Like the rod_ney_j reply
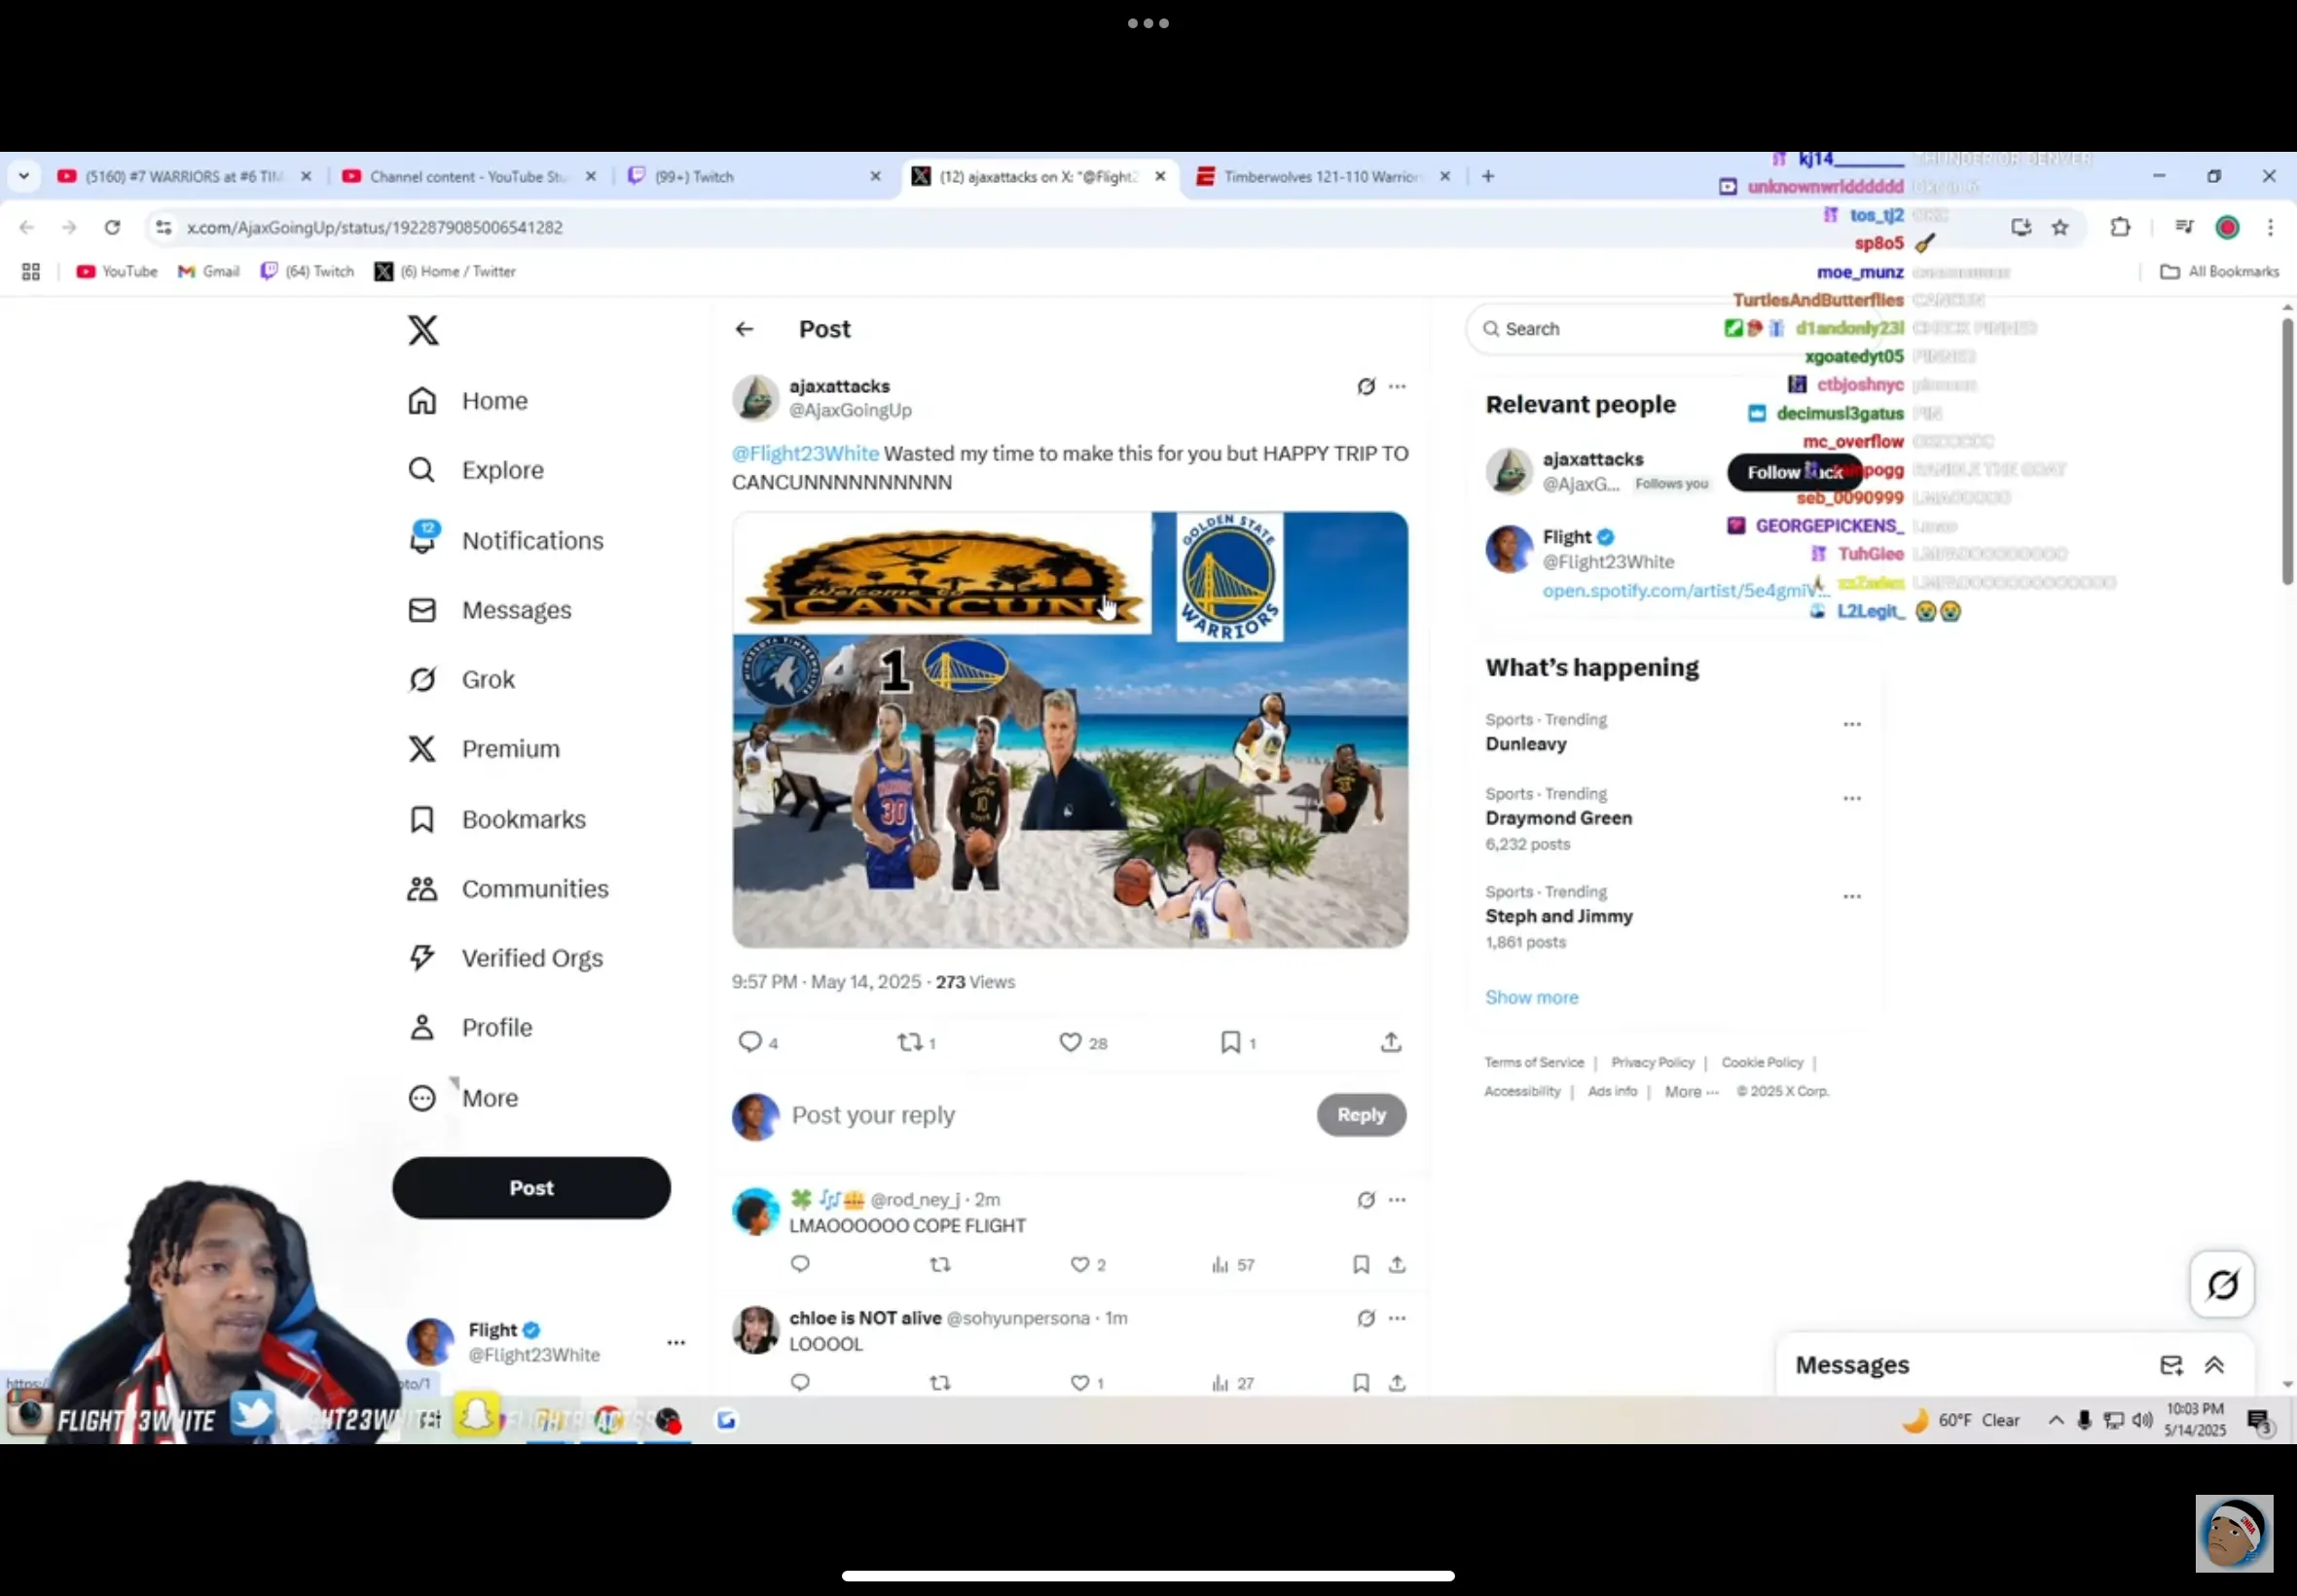This screenshot has width=2297, height=1596. pos(1080,1265)
